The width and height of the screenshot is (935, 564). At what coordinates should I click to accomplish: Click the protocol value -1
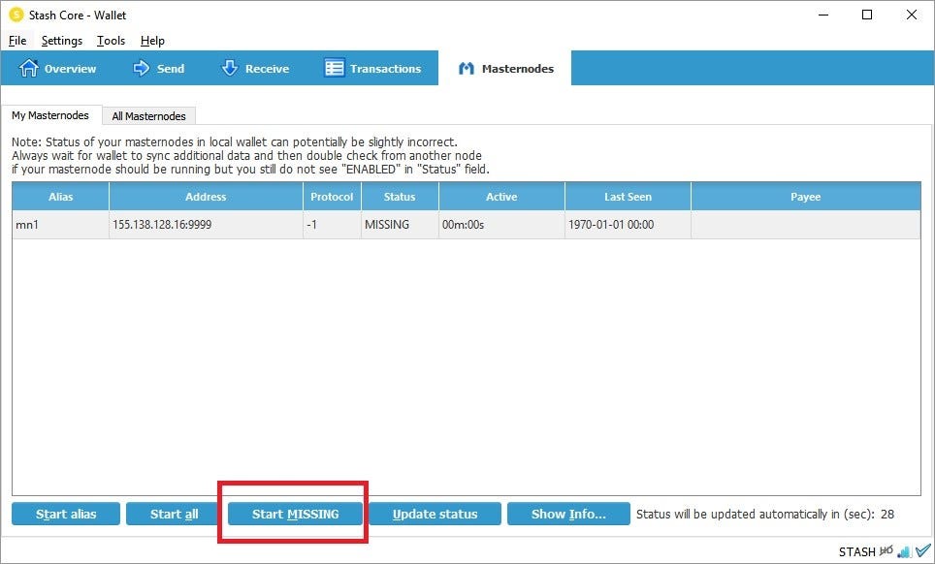tap(332, 225)
